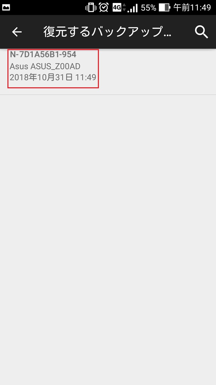Image resolution: width=216 pixels, height=385 pixels.
Task: Tap the 4G network indicator
Action: 117,7
